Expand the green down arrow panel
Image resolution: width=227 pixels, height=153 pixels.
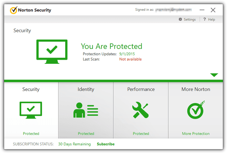(x=214, y=75)
